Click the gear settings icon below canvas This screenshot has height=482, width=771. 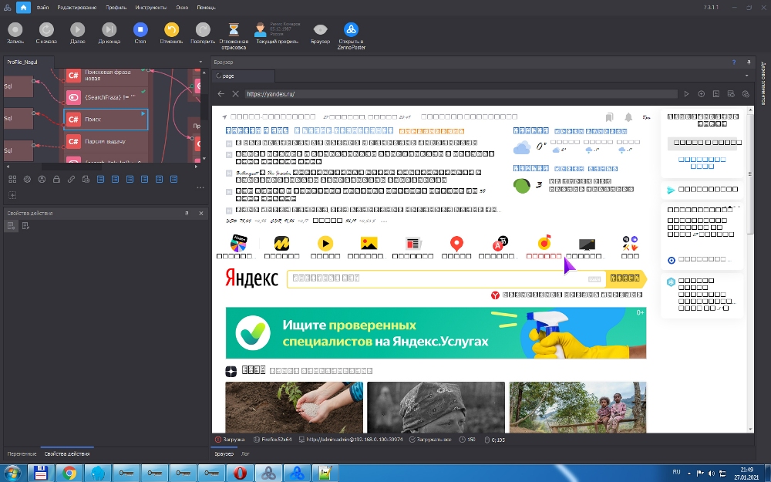[27, 180]
